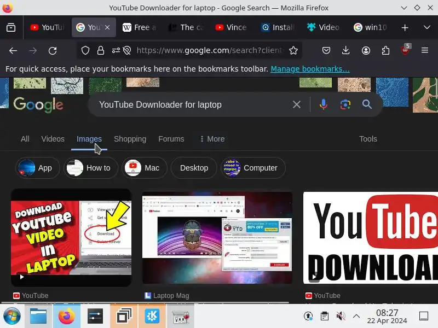Open the Firefox downloads panel
Image resolution: width=438 pixels, height=328 pixels.
[346, 50]
